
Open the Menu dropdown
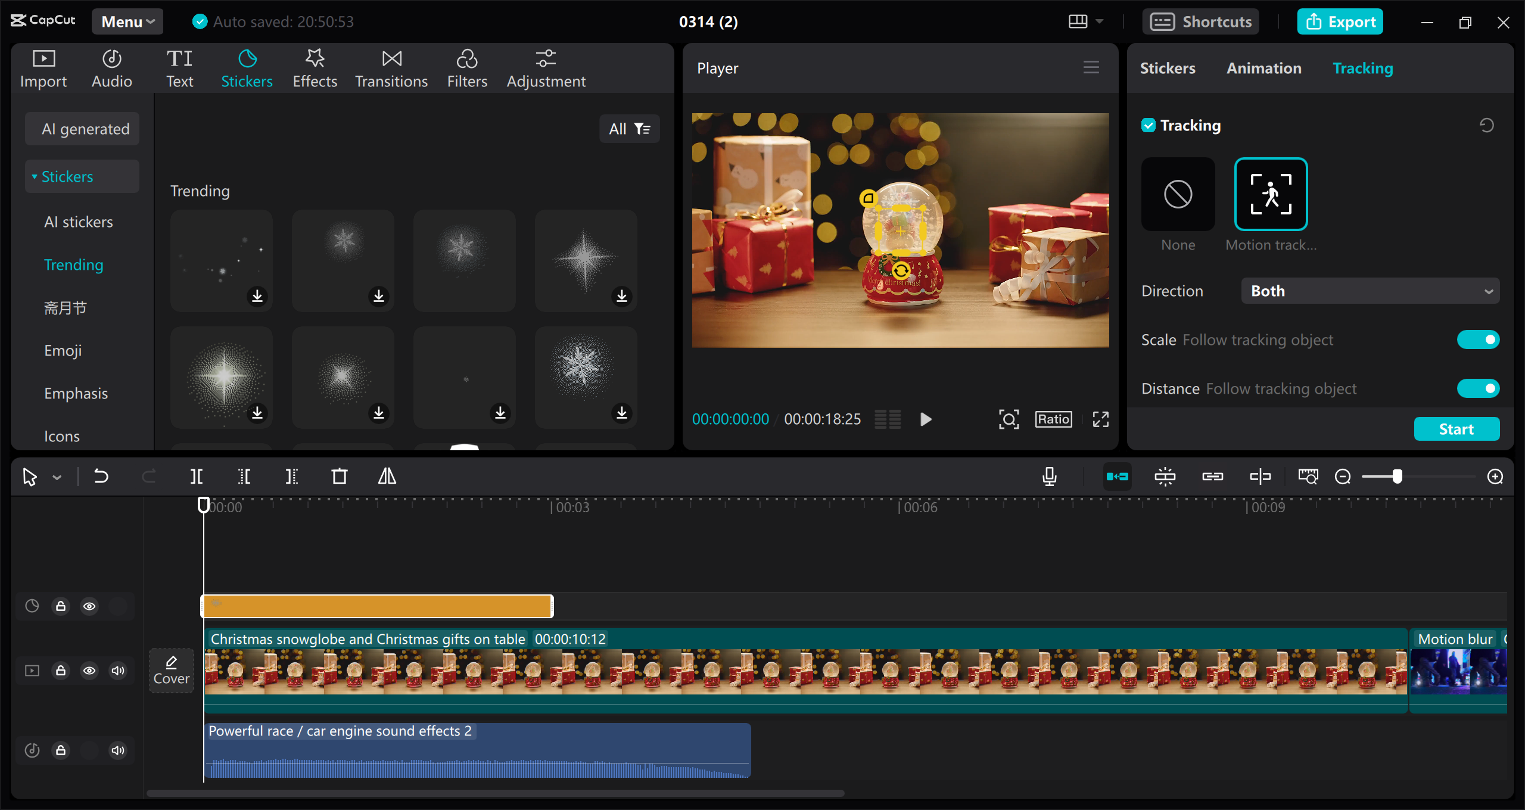(127, 22)
